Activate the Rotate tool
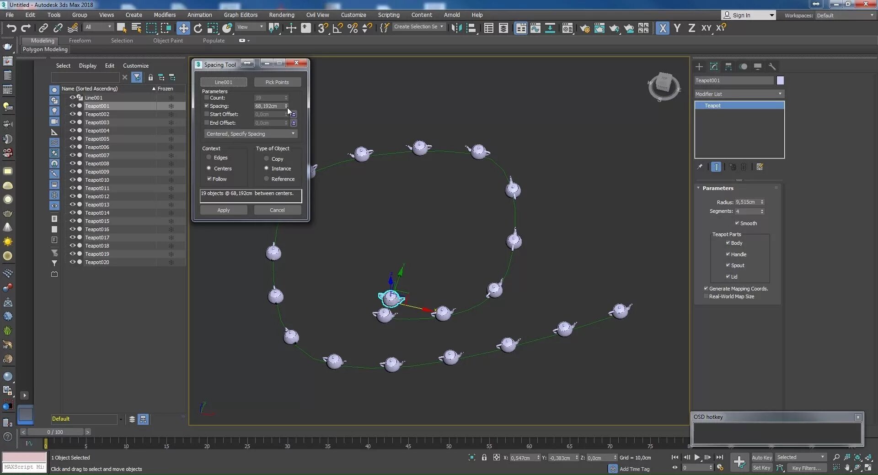Screen dimensions: 878x475 point(198,28)
